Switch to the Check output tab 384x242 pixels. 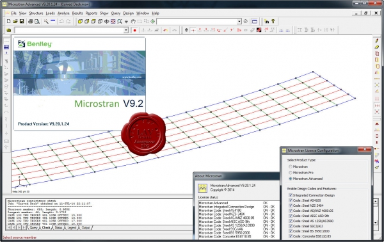pos(46,228)
